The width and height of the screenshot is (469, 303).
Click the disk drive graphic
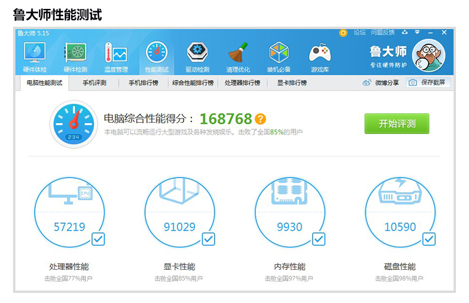pos(400,192)
